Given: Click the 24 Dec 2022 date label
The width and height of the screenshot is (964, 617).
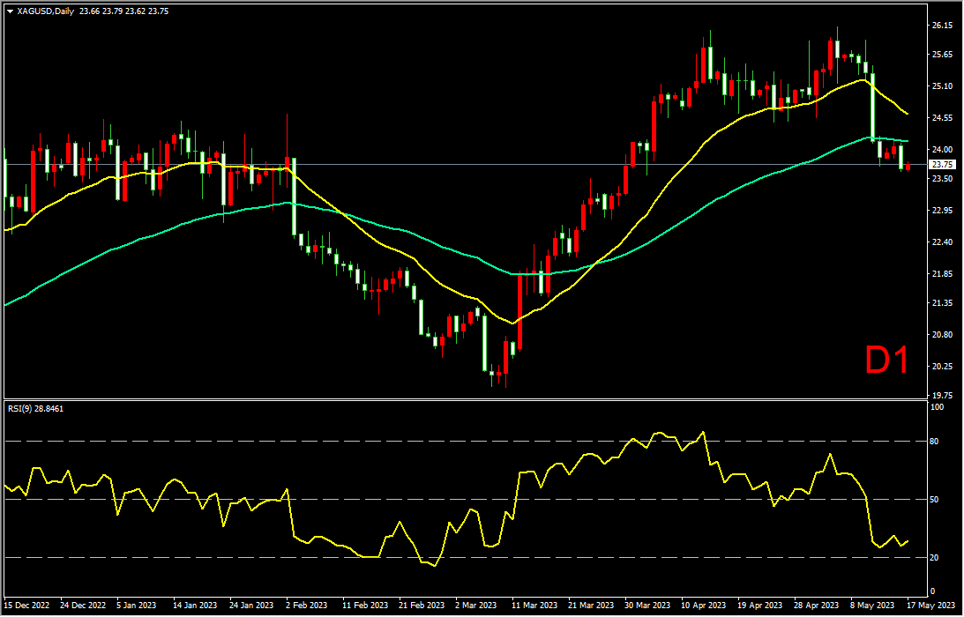Looking at the screenshot, I should coord(84,606).
